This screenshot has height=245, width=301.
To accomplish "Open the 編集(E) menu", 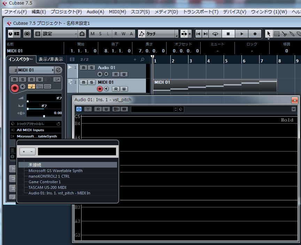I will (x=39, y=12).
